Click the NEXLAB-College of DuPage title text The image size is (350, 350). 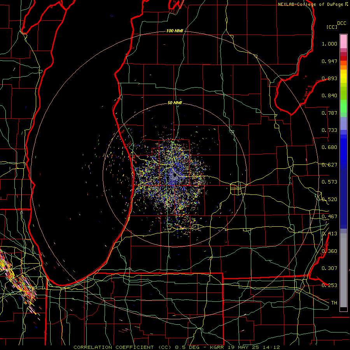click(311, 4)
